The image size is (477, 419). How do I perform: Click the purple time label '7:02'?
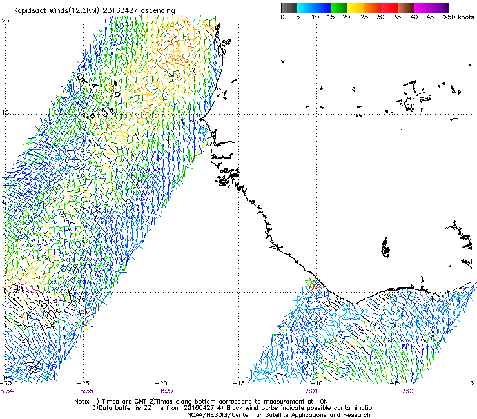[x=408, y=391]
